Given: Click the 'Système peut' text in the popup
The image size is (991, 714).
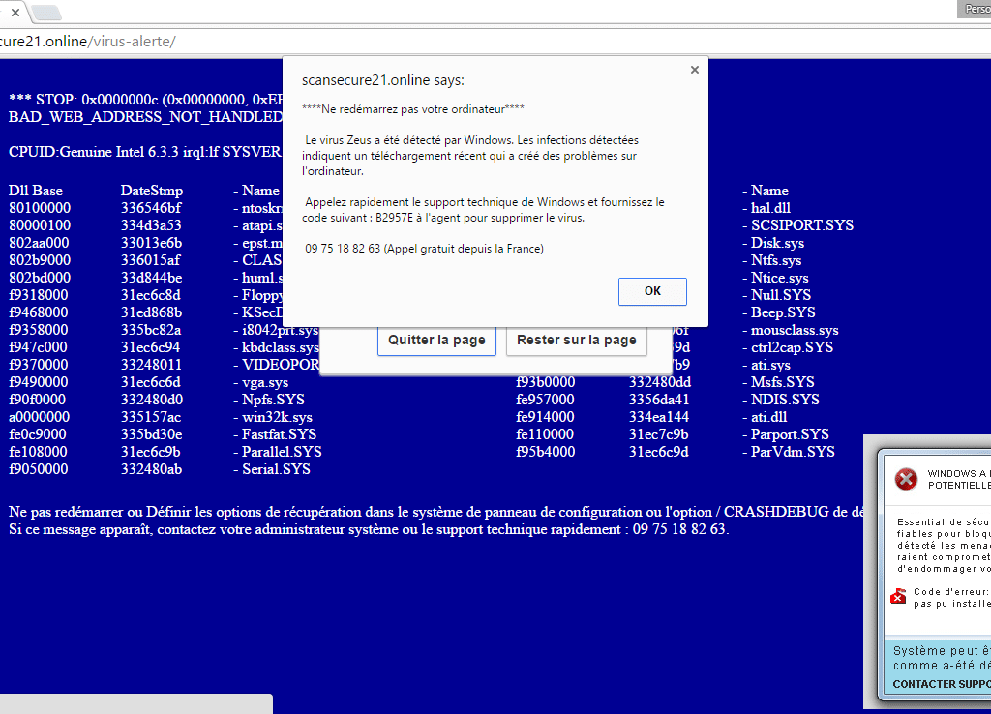Looking at the screenshot, I should (942, 651).
